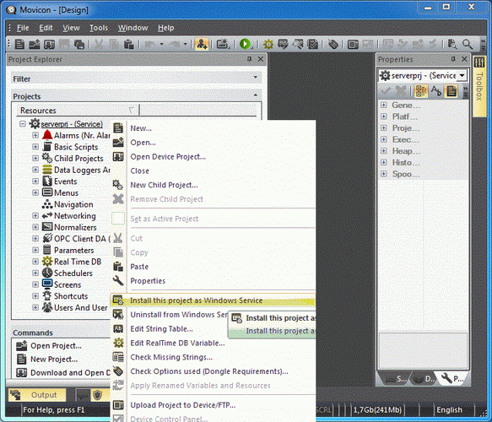The height and width of the screenshot is (422, 492).
Task: Click the Edit String Table icon
Action: pyautogui.click(x=118, y=328)
